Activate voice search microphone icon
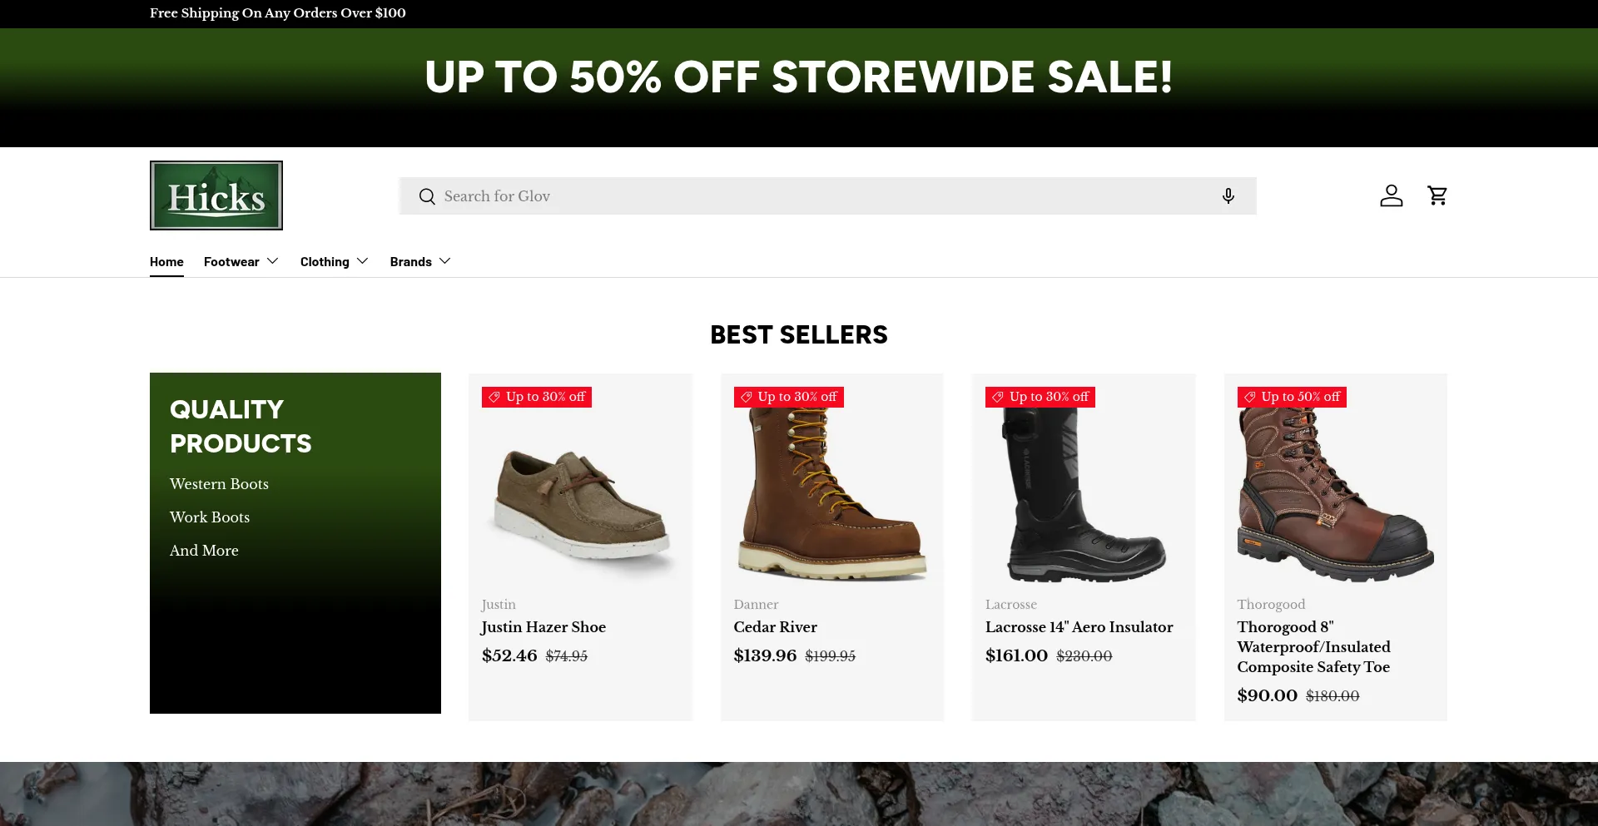 [x=1228, y=196]
